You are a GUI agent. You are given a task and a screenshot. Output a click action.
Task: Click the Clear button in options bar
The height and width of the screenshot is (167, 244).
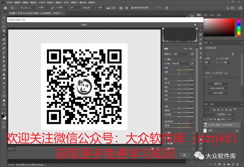coord(101,7)
